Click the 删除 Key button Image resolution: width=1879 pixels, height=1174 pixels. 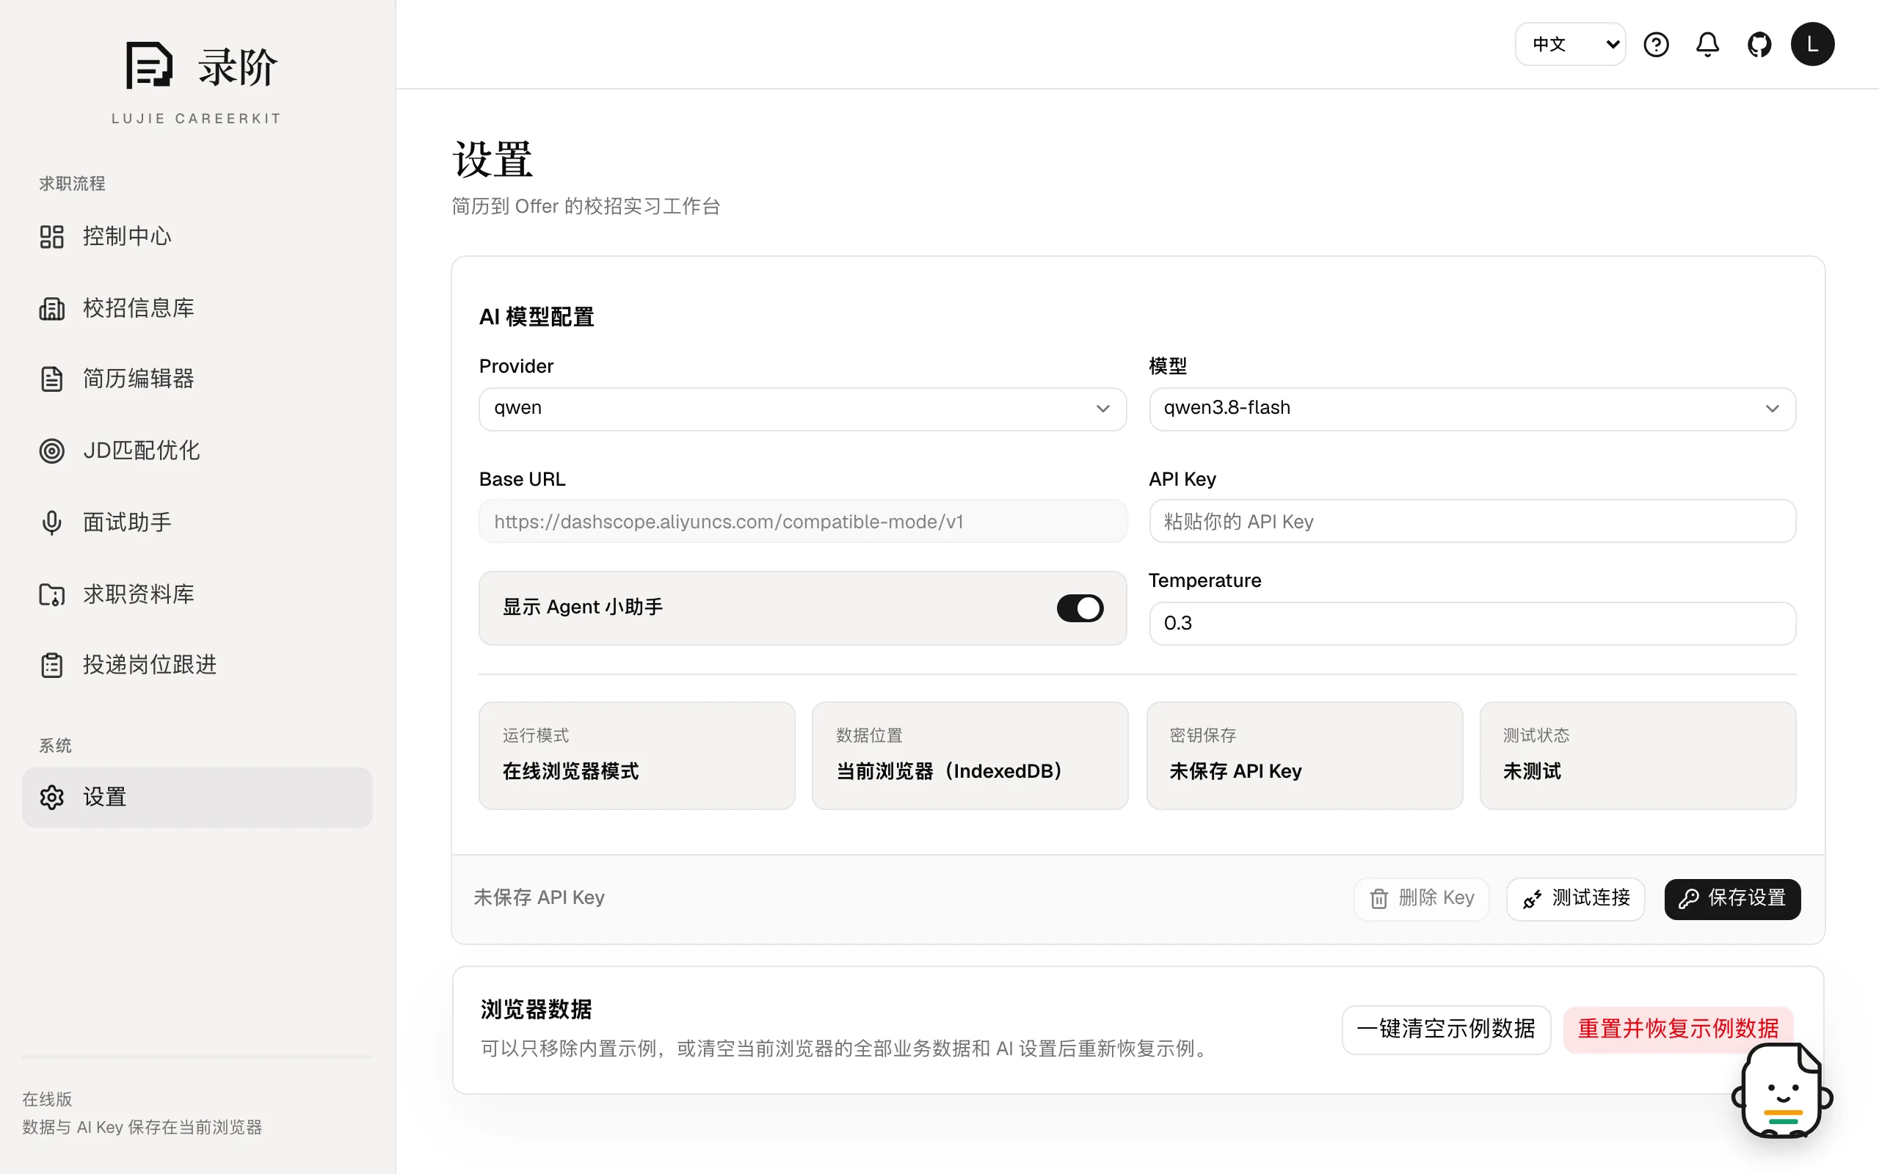pos(1421,898)
